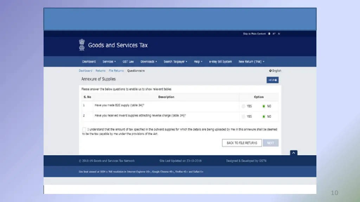The image size is (360, 202).
Task: Tick the 'I understand' declaration checkbox
Action: tap(84, 129)
